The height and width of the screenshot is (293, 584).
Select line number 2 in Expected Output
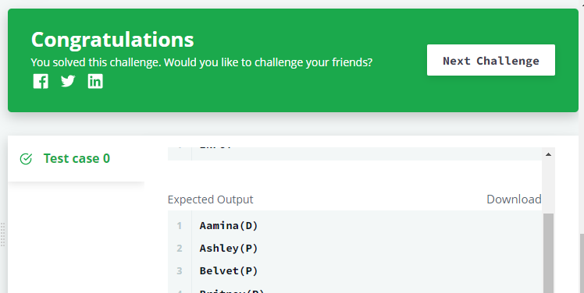click(179, 248)
